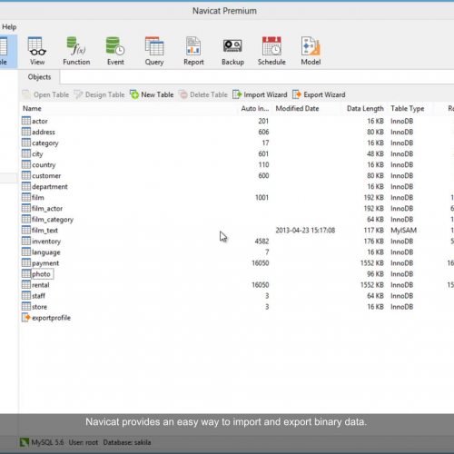
Task: Click the city table icon
Action: 26,153
